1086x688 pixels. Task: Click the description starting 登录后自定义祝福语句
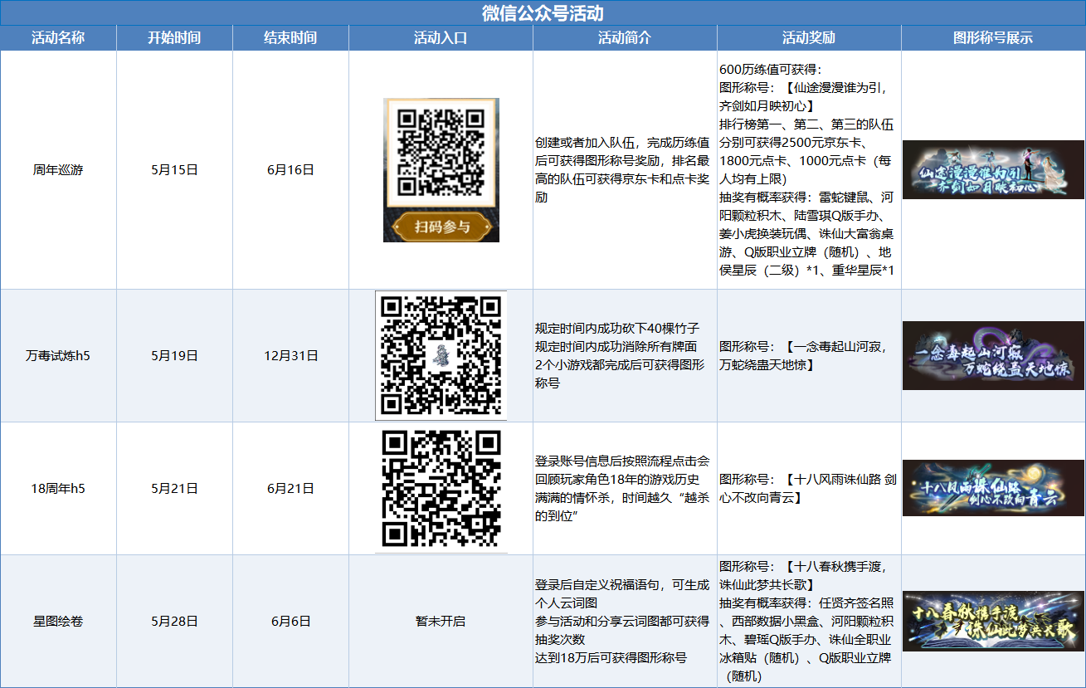623,621
